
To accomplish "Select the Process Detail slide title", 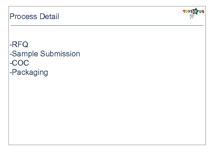I will tap(34, 17).
